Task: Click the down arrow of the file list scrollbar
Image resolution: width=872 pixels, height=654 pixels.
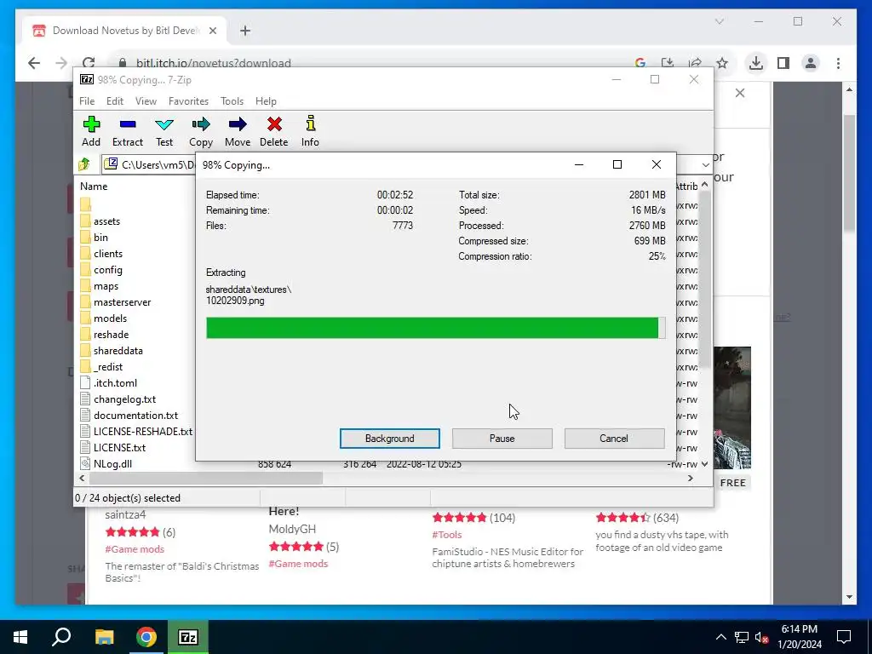Action: (x=704, y=464)
